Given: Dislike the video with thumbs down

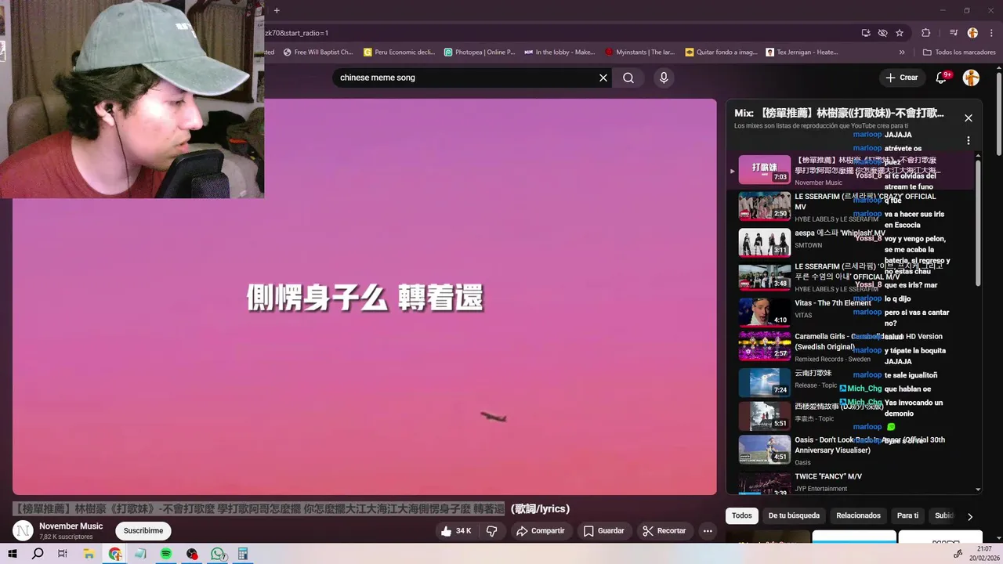Looking at the screenshot, I should coord(492,531).
